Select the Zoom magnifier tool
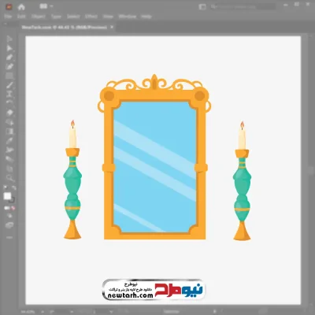315x315 pixels. (x=9, y=178)
